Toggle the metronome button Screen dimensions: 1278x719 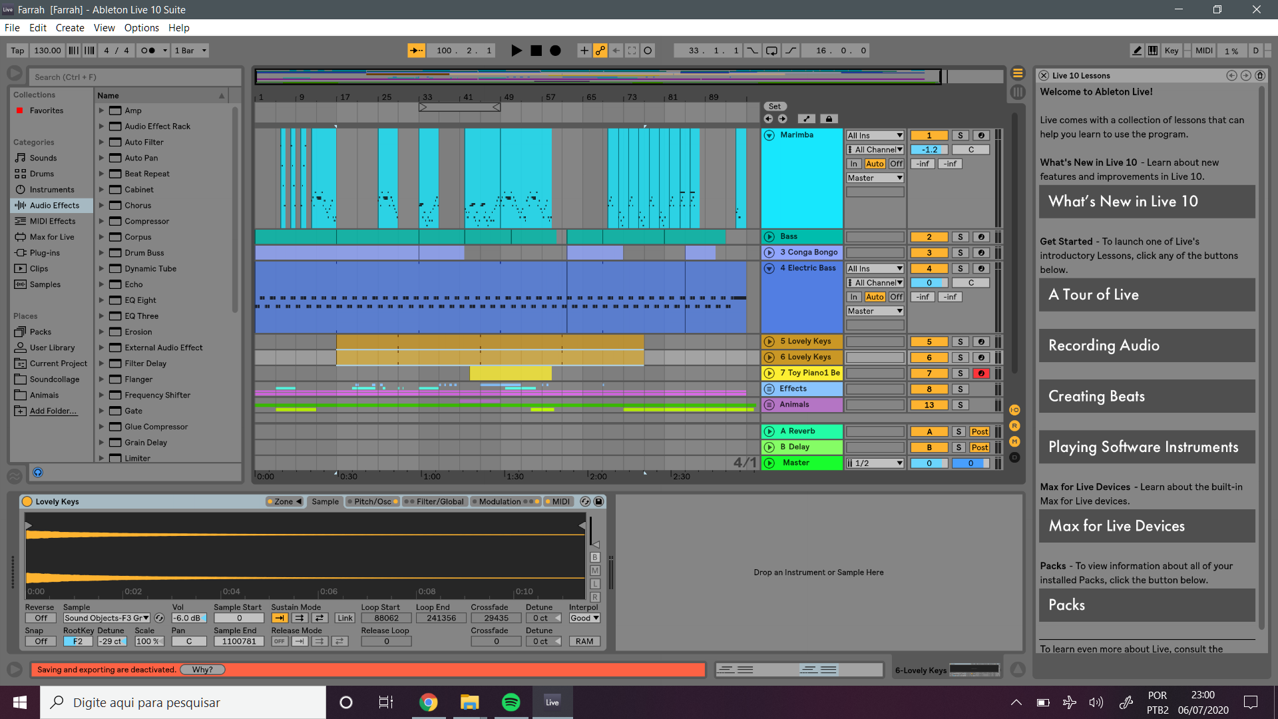(148, 51)
